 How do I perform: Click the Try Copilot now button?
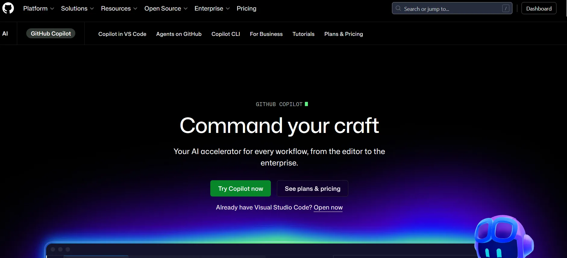[240, 188]
